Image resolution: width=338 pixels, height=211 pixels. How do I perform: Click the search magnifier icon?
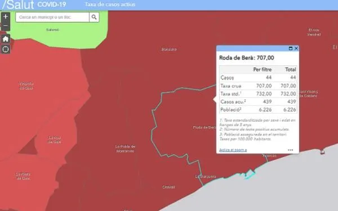(x=94, y=17)
